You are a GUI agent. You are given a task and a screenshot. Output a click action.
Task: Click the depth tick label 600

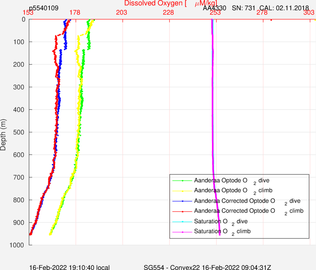coord(18,155)
